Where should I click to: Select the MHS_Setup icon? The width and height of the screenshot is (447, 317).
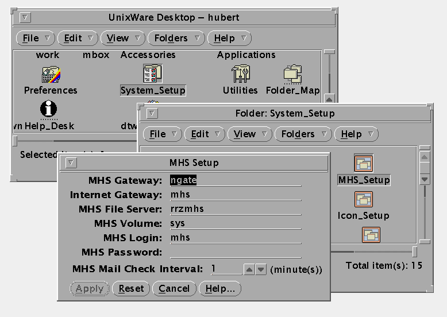[x=364, y=164]
